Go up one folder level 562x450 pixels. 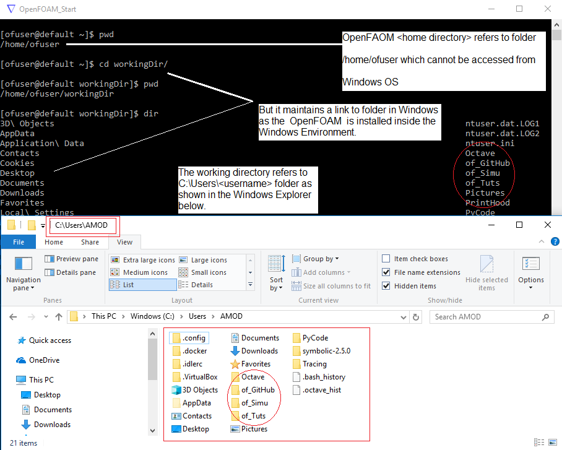click(59, 317)
